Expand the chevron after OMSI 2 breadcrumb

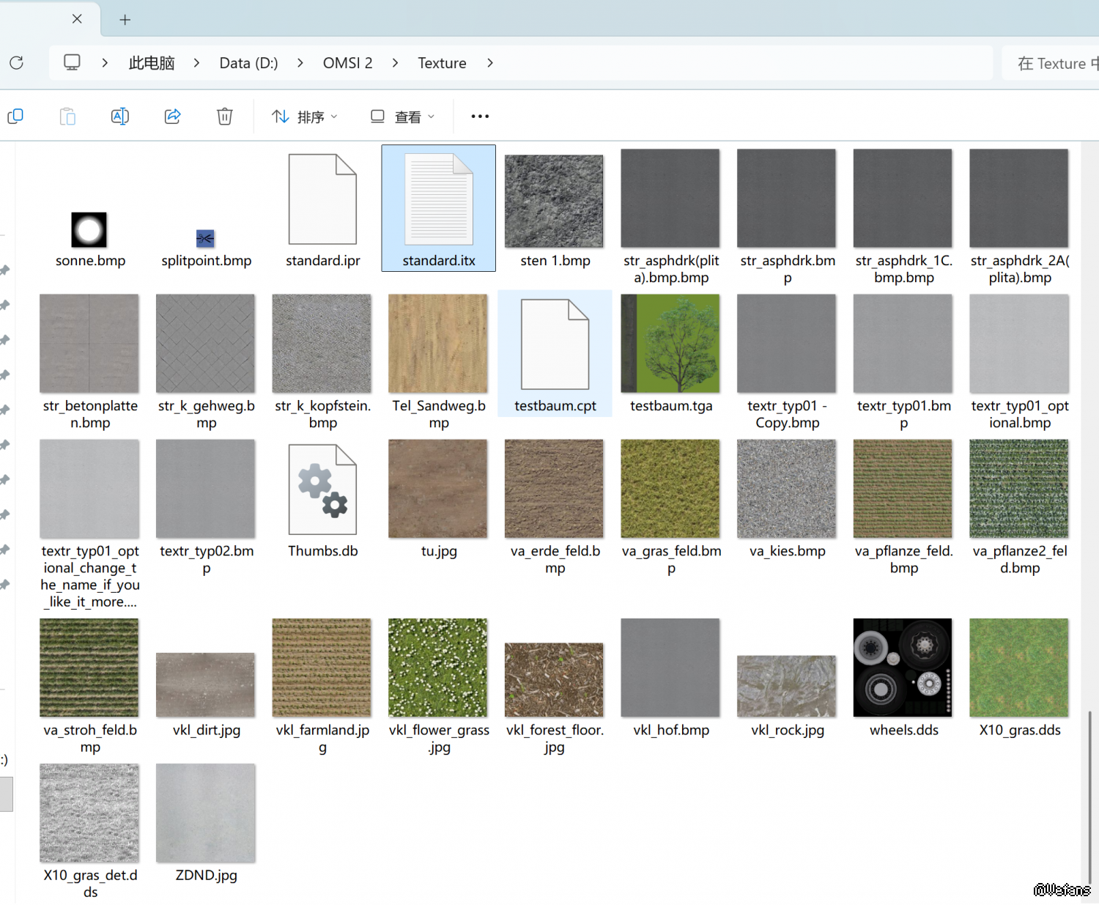[x=396, y=63]
